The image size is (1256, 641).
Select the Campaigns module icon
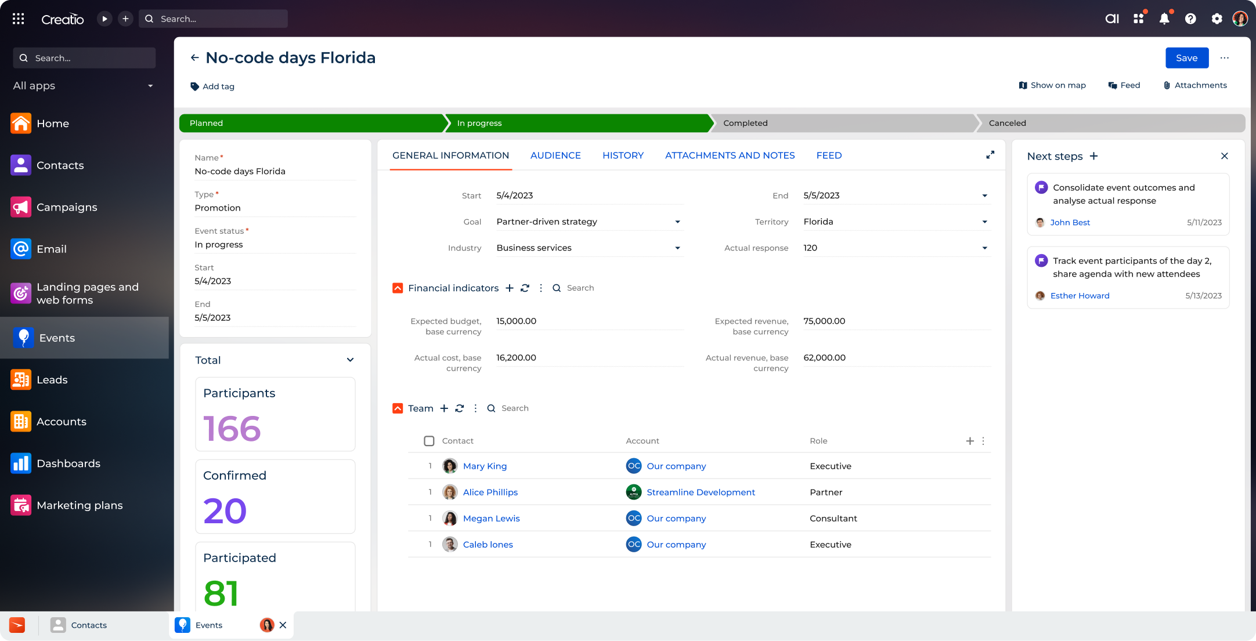pos(21,207)
